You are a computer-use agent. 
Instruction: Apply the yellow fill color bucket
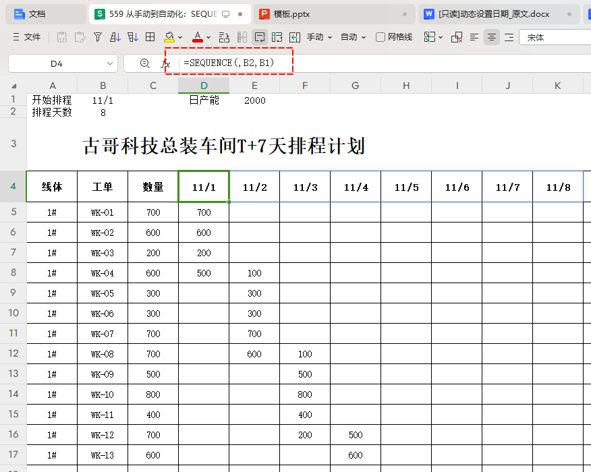(x=169, y=37)
